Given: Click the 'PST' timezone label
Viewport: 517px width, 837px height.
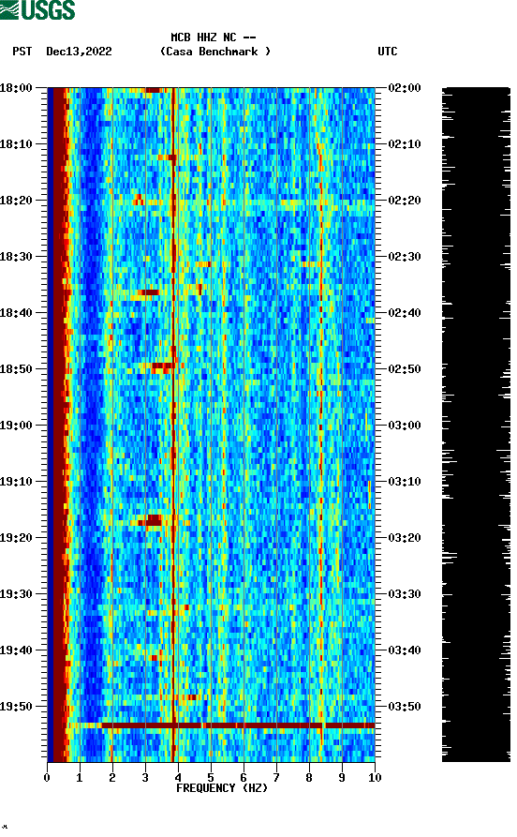Looking at the screenshot, I should coord(22,52).
